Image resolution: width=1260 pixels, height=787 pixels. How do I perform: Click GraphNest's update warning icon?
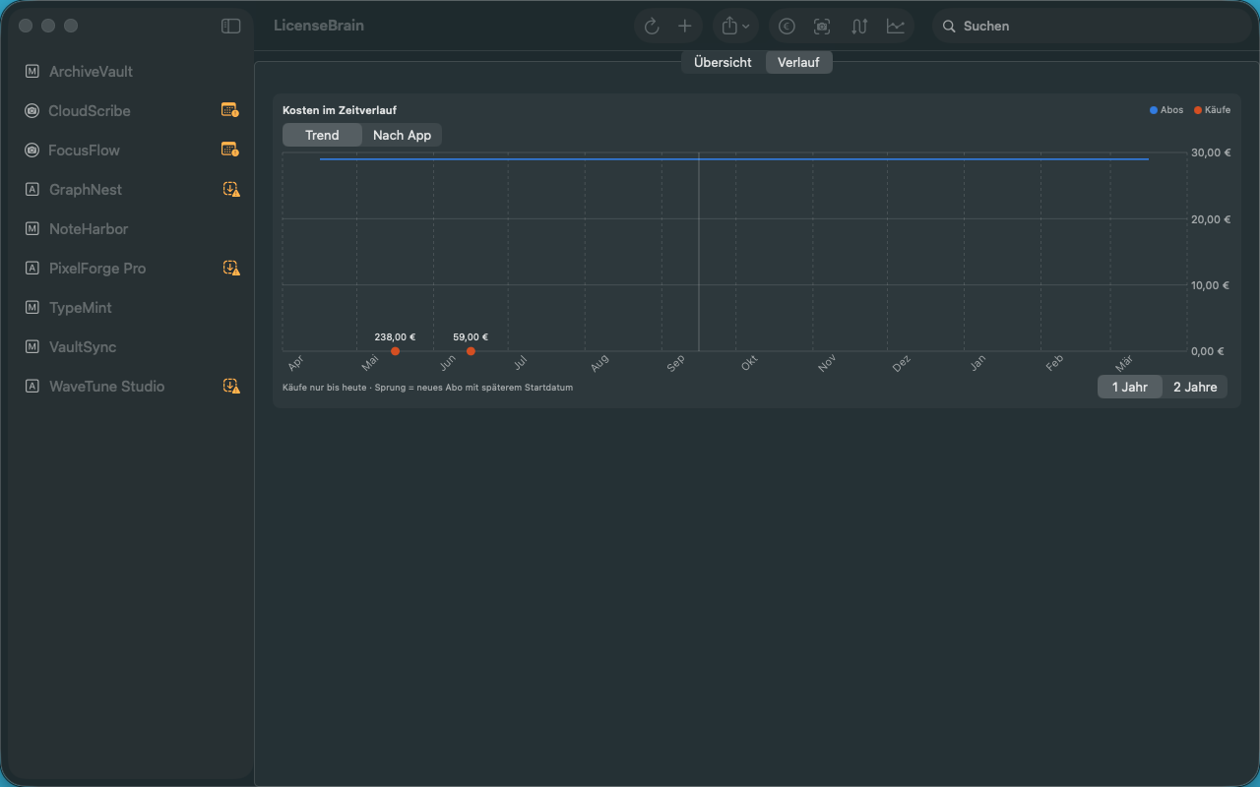pyautogui.click(x=231, y=189)
